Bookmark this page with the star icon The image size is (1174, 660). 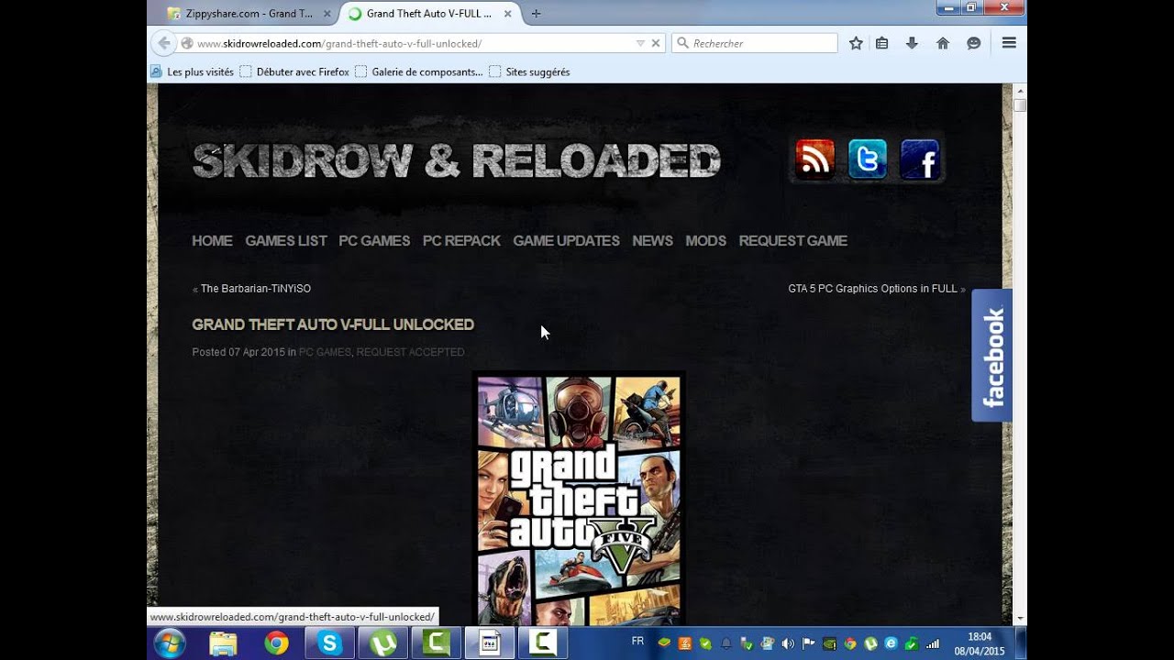pyautogui.click(x=856, y=43)
